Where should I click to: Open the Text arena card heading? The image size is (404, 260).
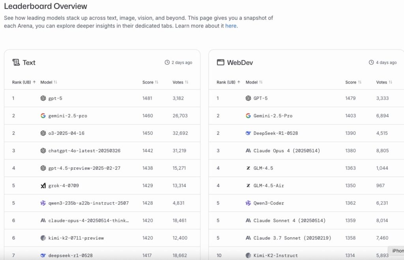pos(29,62)
